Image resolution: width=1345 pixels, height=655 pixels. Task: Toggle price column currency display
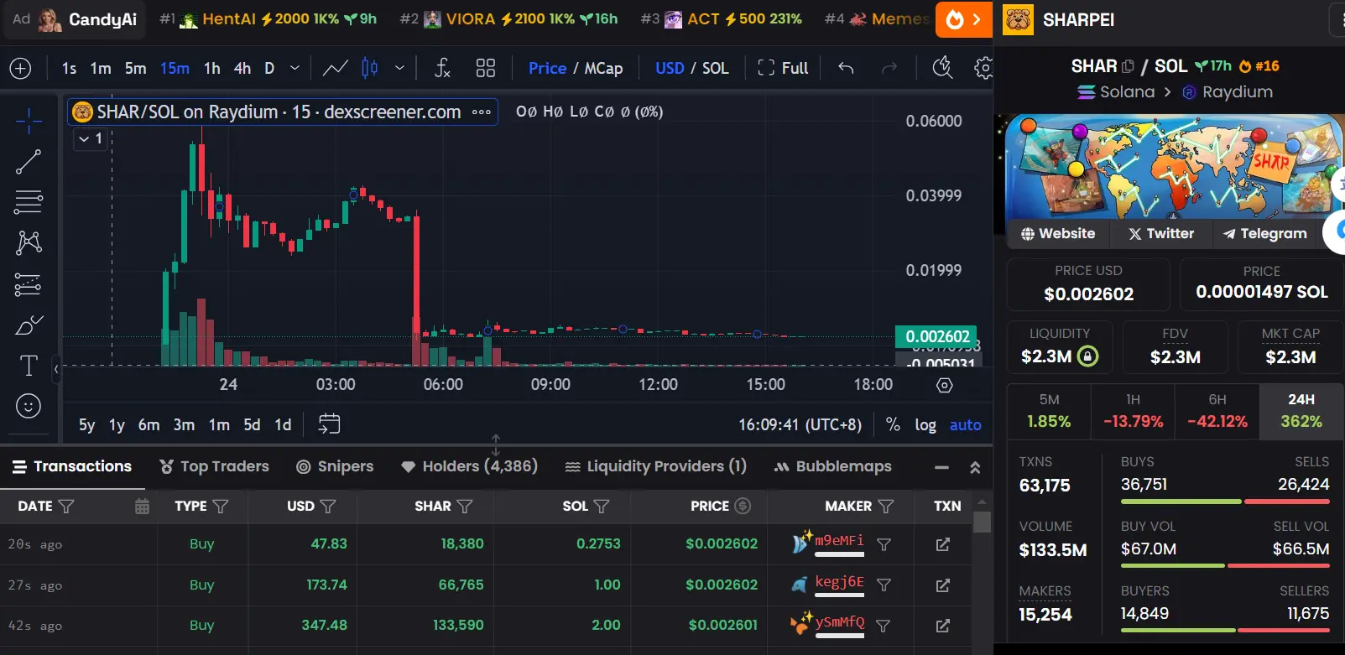click(x=743, y=506)
